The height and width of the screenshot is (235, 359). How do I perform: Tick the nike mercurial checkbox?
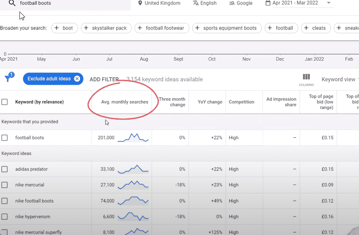pyautogui.click(x=5, y=185)
